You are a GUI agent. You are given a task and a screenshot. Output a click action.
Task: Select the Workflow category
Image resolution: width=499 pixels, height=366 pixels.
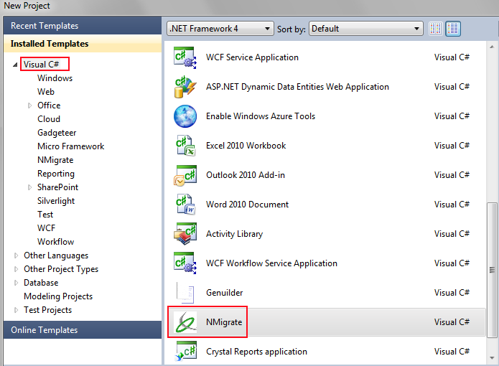56,242
